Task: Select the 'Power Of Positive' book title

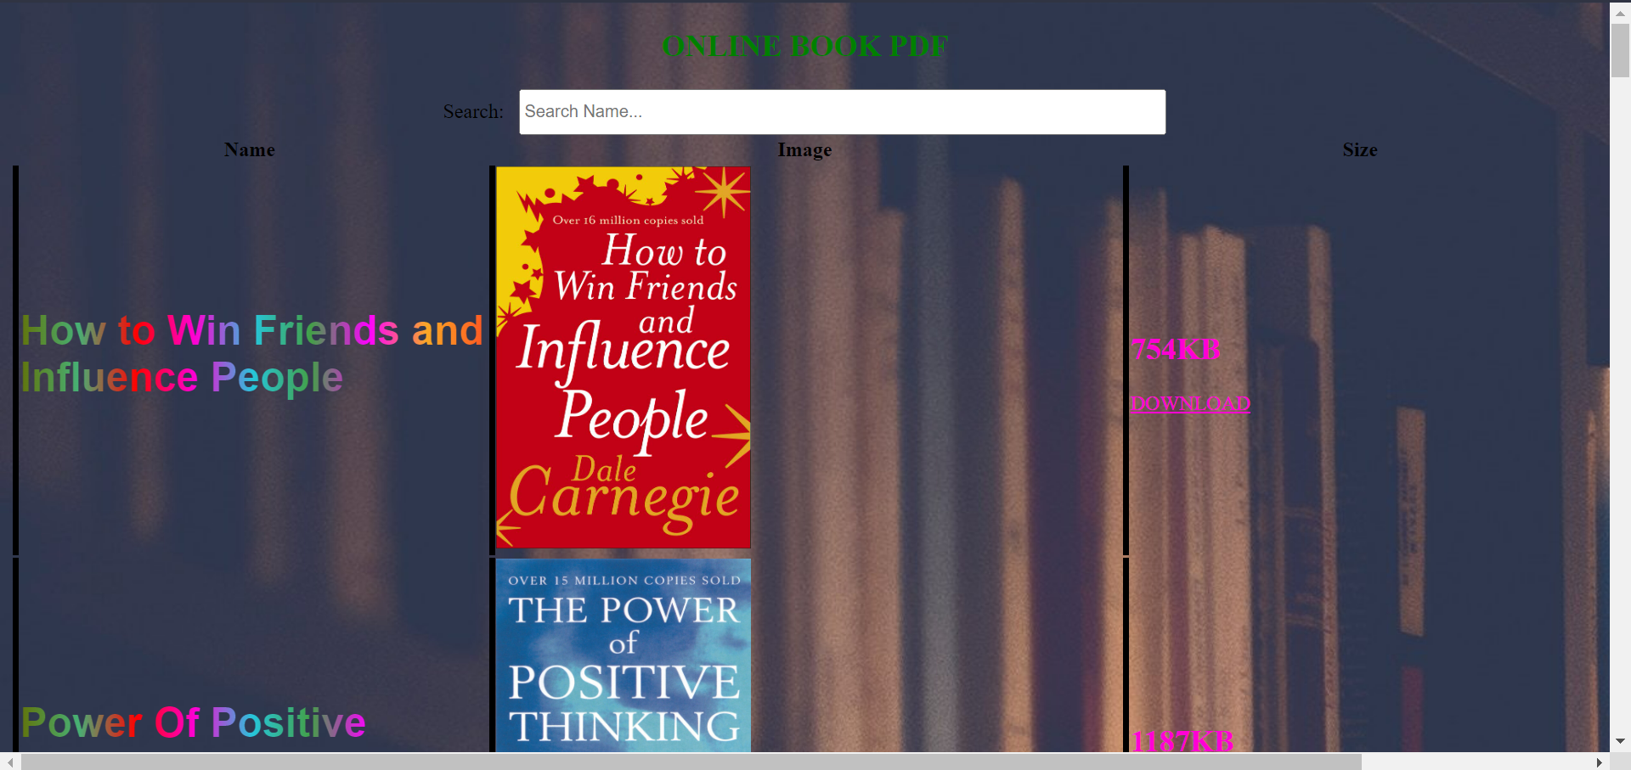Action: click(194, 722)
